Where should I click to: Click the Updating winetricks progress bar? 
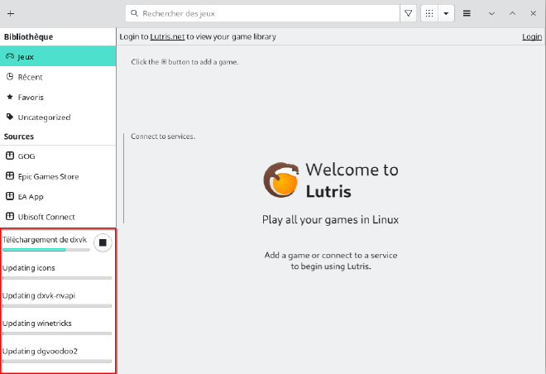tap(57, 333)
